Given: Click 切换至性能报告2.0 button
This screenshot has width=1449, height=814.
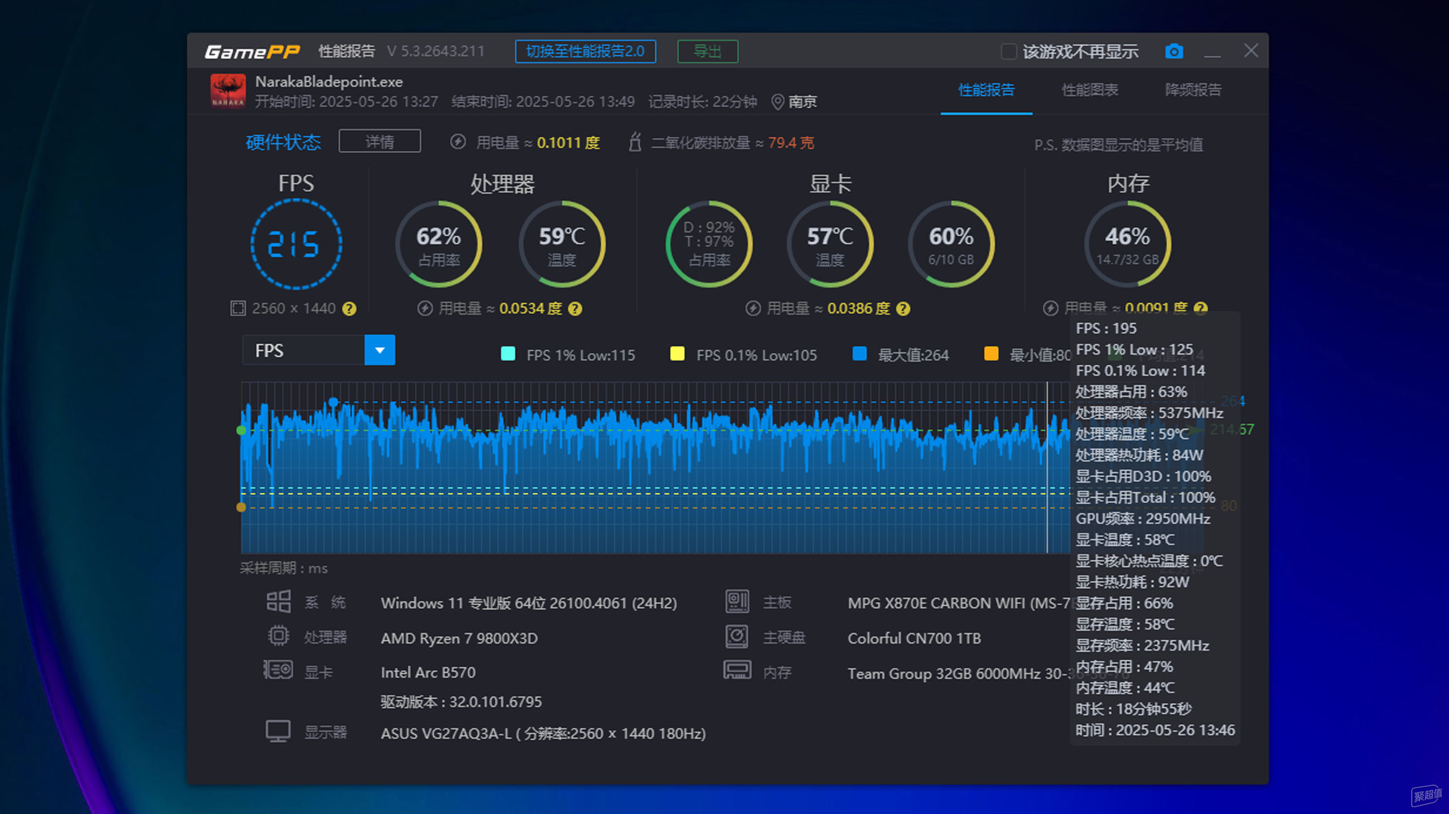Looking at the screenshot, I should coord(585,51).
